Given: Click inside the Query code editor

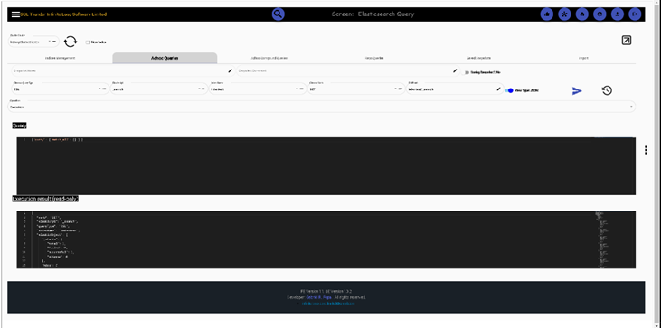Looking at the screenshot, I should coord(326,166).
